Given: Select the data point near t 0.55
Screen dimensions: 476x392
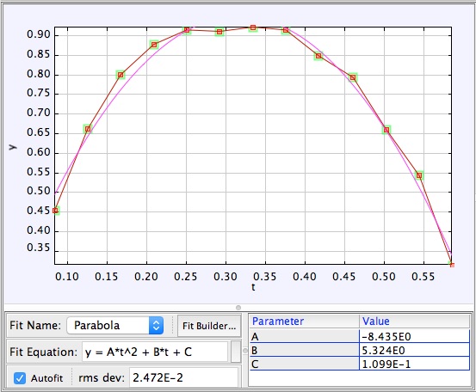Looking at the screenshot, I should [x=419, y=175].
